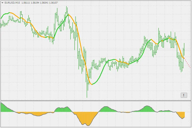The height and width of the screenshot is (128, 192).
Task: Click average line's orange-to-green turn at bottom
Action: click(x=92, y=84)
